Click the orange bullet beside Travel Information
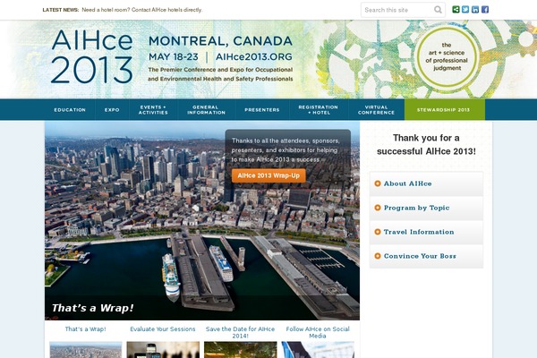This screenshot has width=537, height=358. 378,232
